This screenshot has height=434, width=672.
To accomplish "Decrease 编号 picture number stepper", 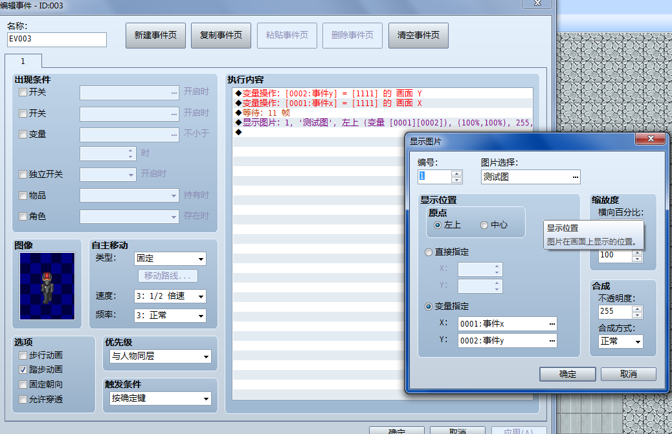I will coord(456,180).
